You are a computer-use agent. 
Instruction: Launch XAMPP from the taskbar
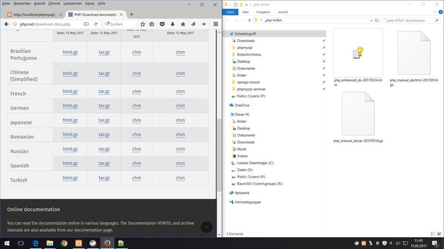(x=78, y=243)
